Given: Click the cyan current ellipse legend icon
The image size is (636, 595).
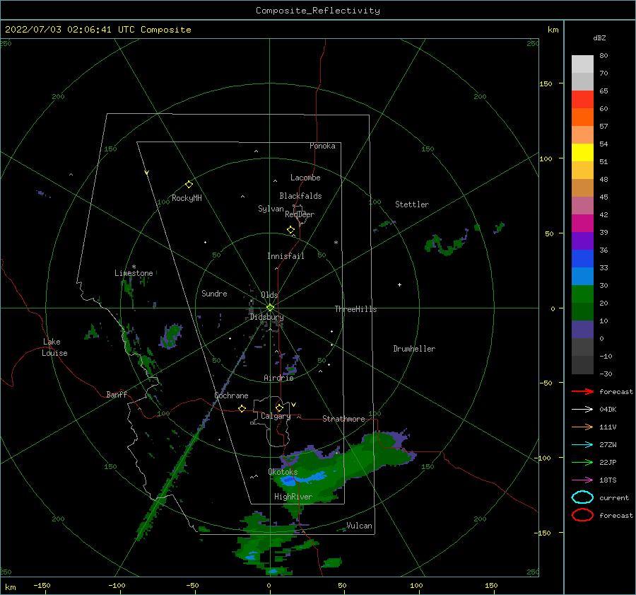Looking at the screenshot, I should [x=582, y=497].
